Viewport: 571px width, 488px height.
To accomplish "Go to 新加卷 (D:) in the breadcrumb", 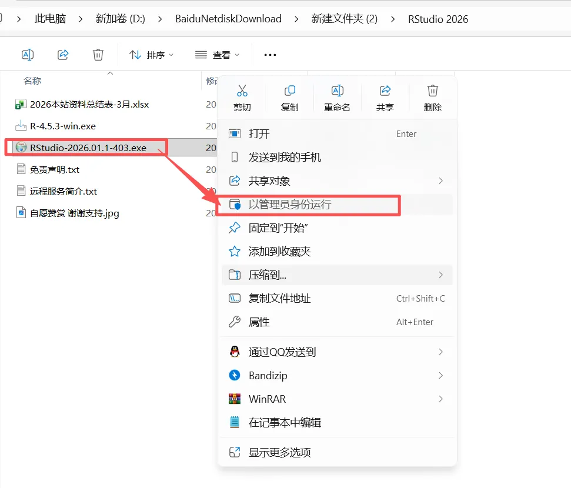I will pos(120,19).
